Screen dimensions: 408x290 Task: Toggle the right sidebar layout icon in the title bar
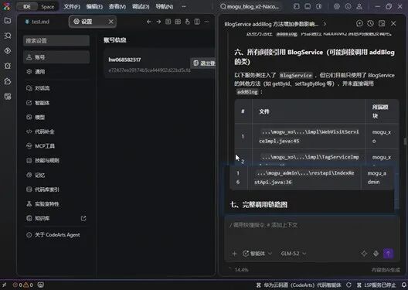click(x=318, y=6)
